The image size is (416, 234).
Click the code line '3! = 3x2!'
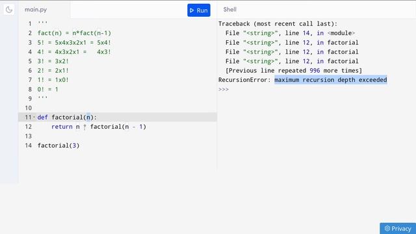53,61
